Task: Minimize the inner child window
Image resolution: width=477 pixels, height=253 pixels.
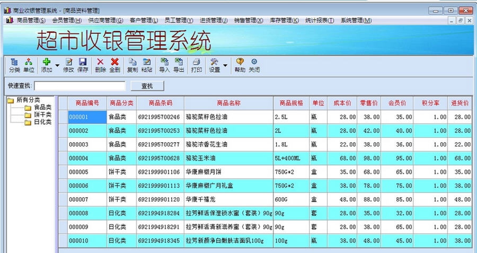Action: point(452,21)
